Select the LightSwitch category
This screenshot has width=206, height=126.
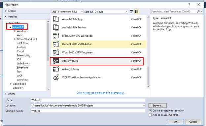(x=23, y=64)
